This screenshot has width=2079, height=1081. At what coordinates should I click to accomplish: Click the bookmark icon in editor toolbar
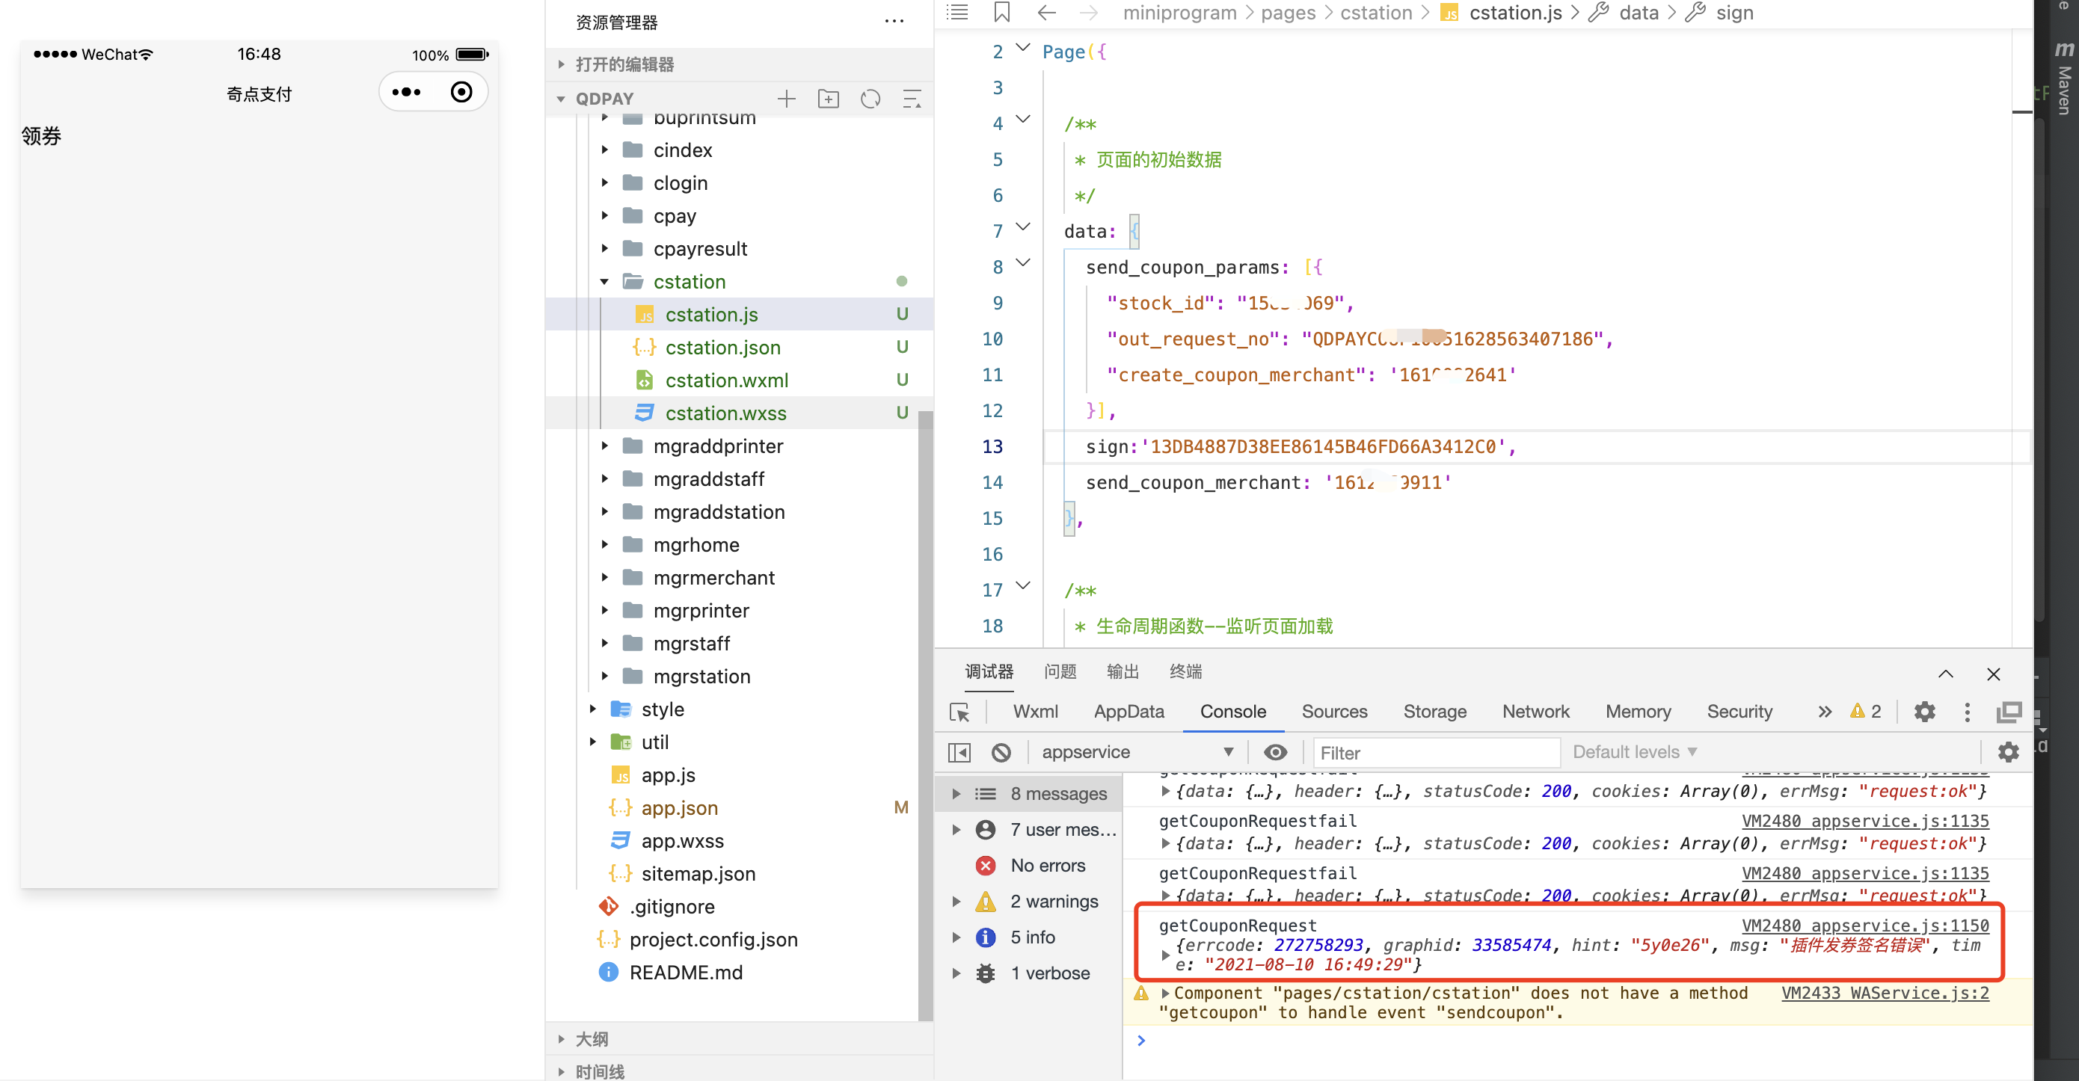pyautogui.click(x=1001, y=13)
